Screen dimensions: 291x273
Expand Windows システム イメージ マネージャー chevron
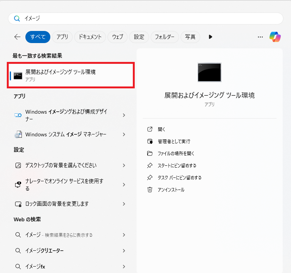coord(124,134)
